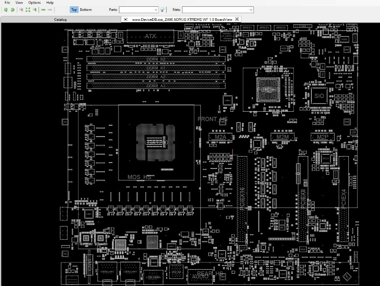Select the Z490 AORUS XTREME BoardView tab

coord(182,20)
